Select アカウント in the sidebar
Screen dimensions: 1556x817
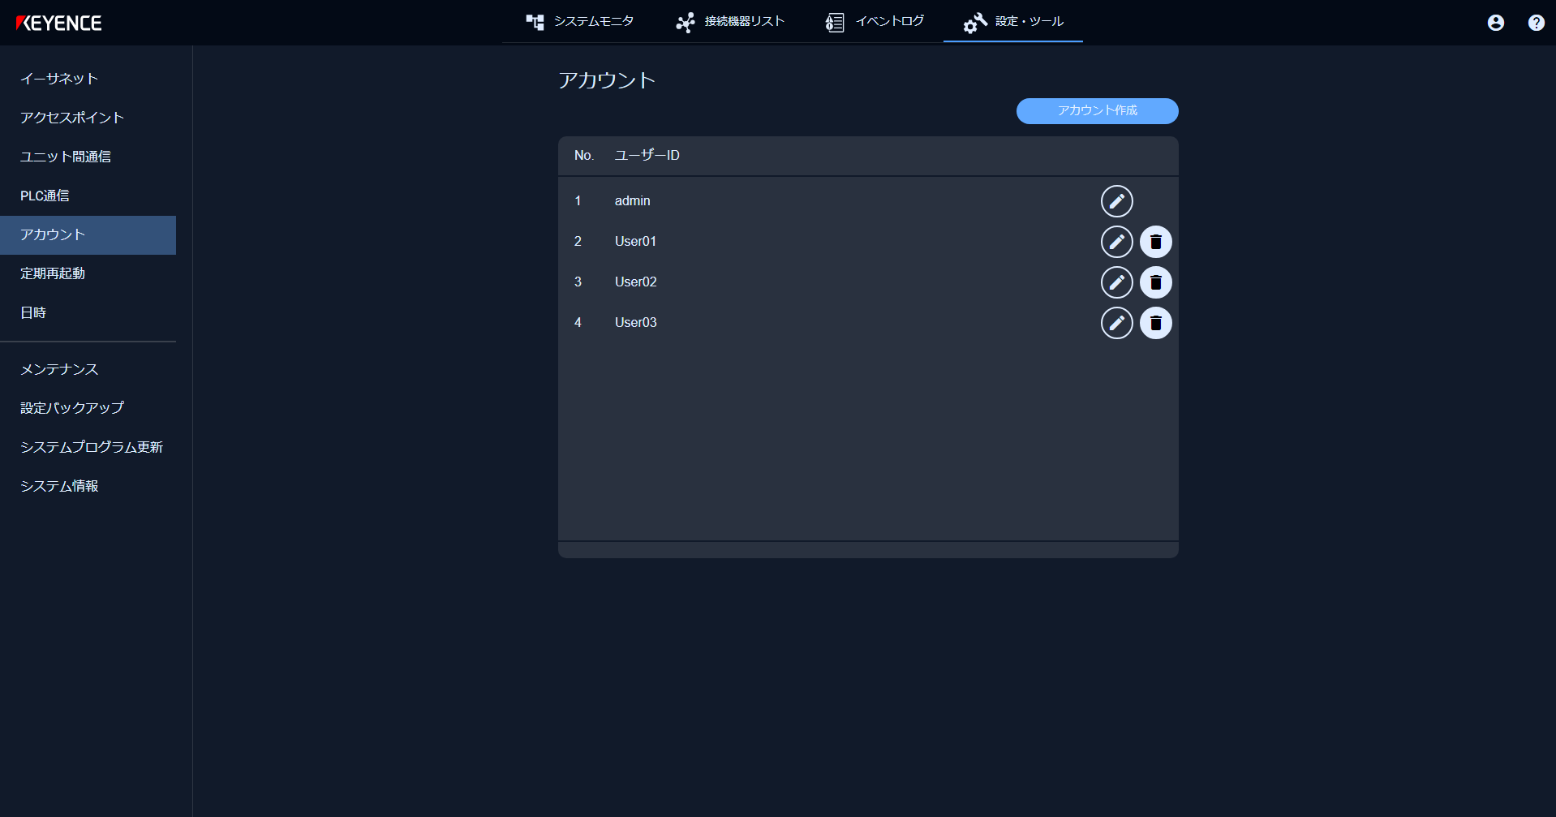[52, 234]
